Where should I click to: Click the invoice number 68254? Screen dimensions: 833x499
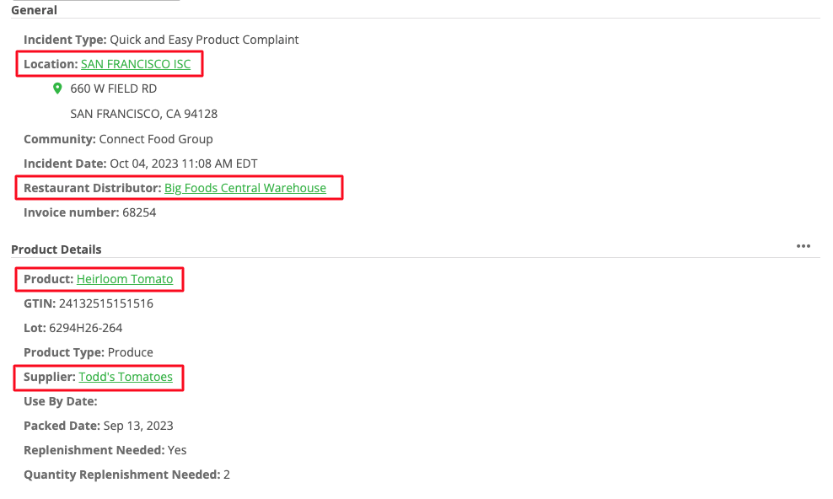pyautogui.click(x=139, y=213)
